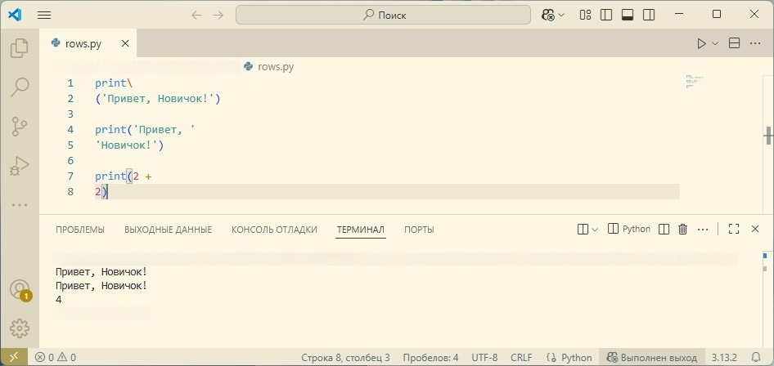The width and height of the screenshot is (774, 366).
Task: Expand the Copilot dropdown arrow
Action: coord(561,15)
